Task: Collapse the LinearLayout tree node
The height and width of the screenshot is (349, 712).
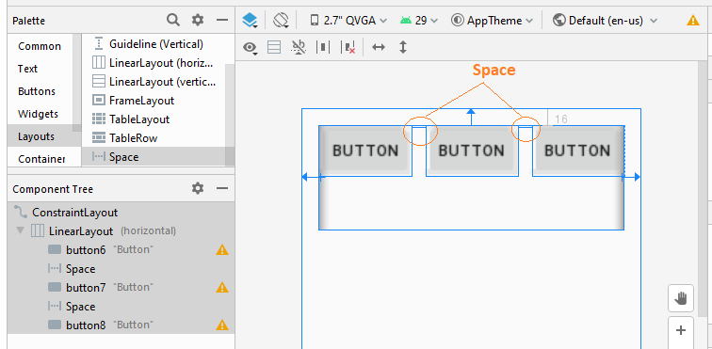Action: click(x=20, y=230)
